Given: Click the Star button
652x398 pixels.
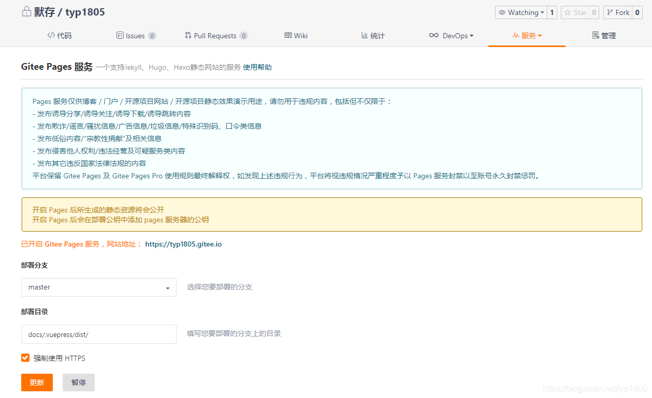Looking at the screenshot, I should pyautogui.click(x=574, y=12).
